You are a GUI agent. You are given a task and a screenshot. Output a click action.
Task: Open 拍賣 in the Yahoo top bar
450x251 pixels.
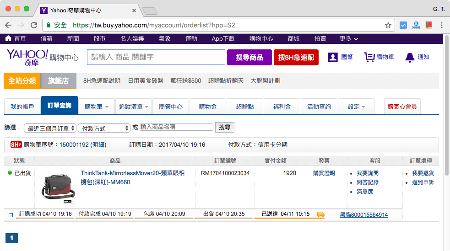pyautogui.click(x=320, y=39)
